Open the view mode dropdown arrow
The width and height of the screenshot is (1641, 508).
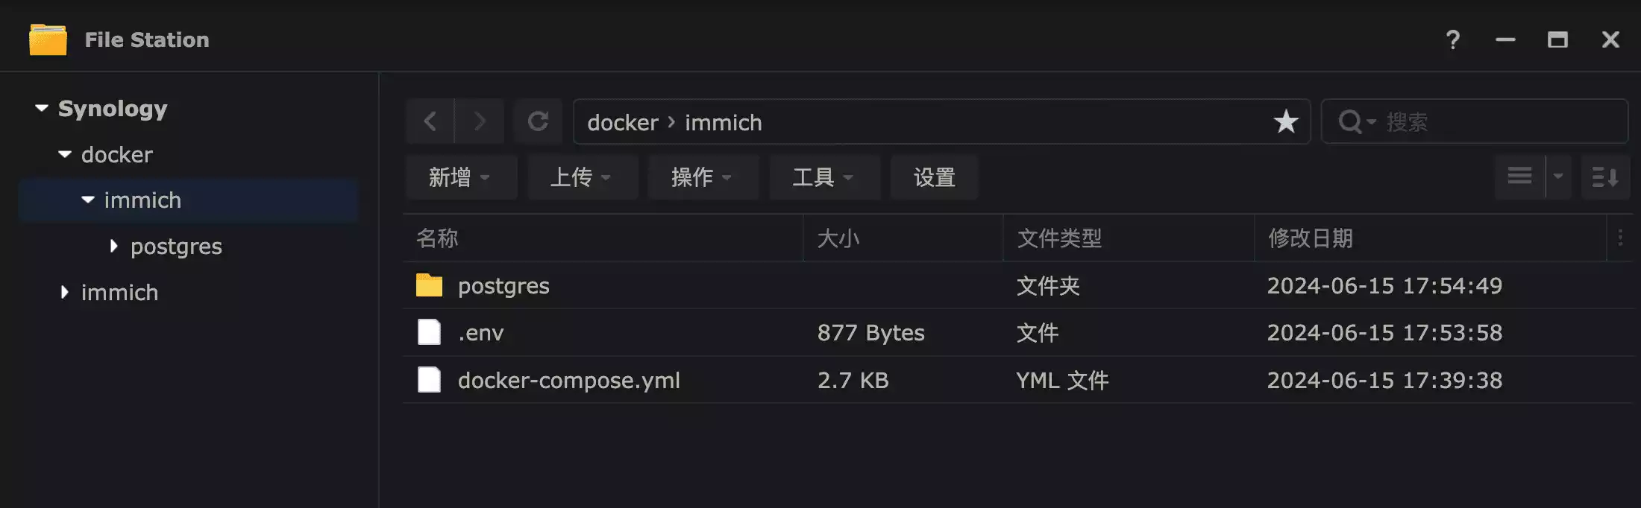pyautogui.click(x=1558, y=177)
